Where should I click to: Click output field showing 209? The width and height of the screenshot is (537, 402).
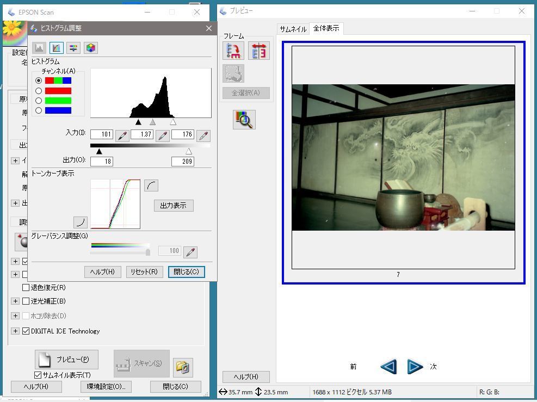(183, 161)
